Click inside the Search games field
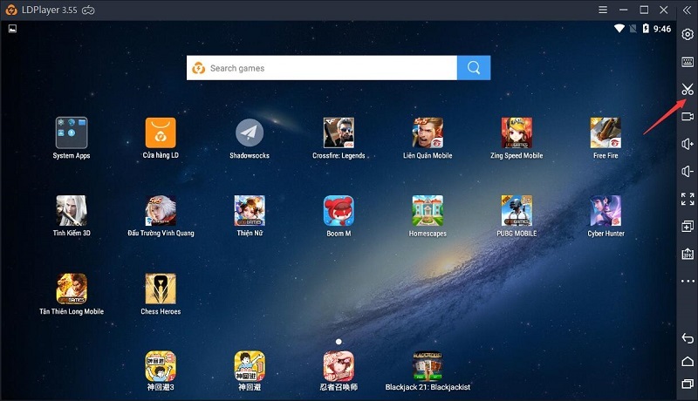Viewport: 698px width, 401px height. tap(322, 68)
